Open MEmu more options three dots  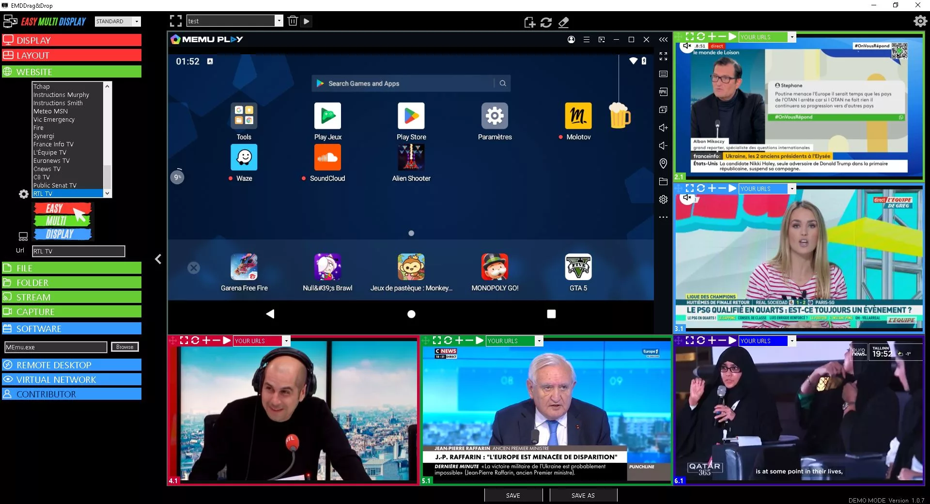click(663, 217)
